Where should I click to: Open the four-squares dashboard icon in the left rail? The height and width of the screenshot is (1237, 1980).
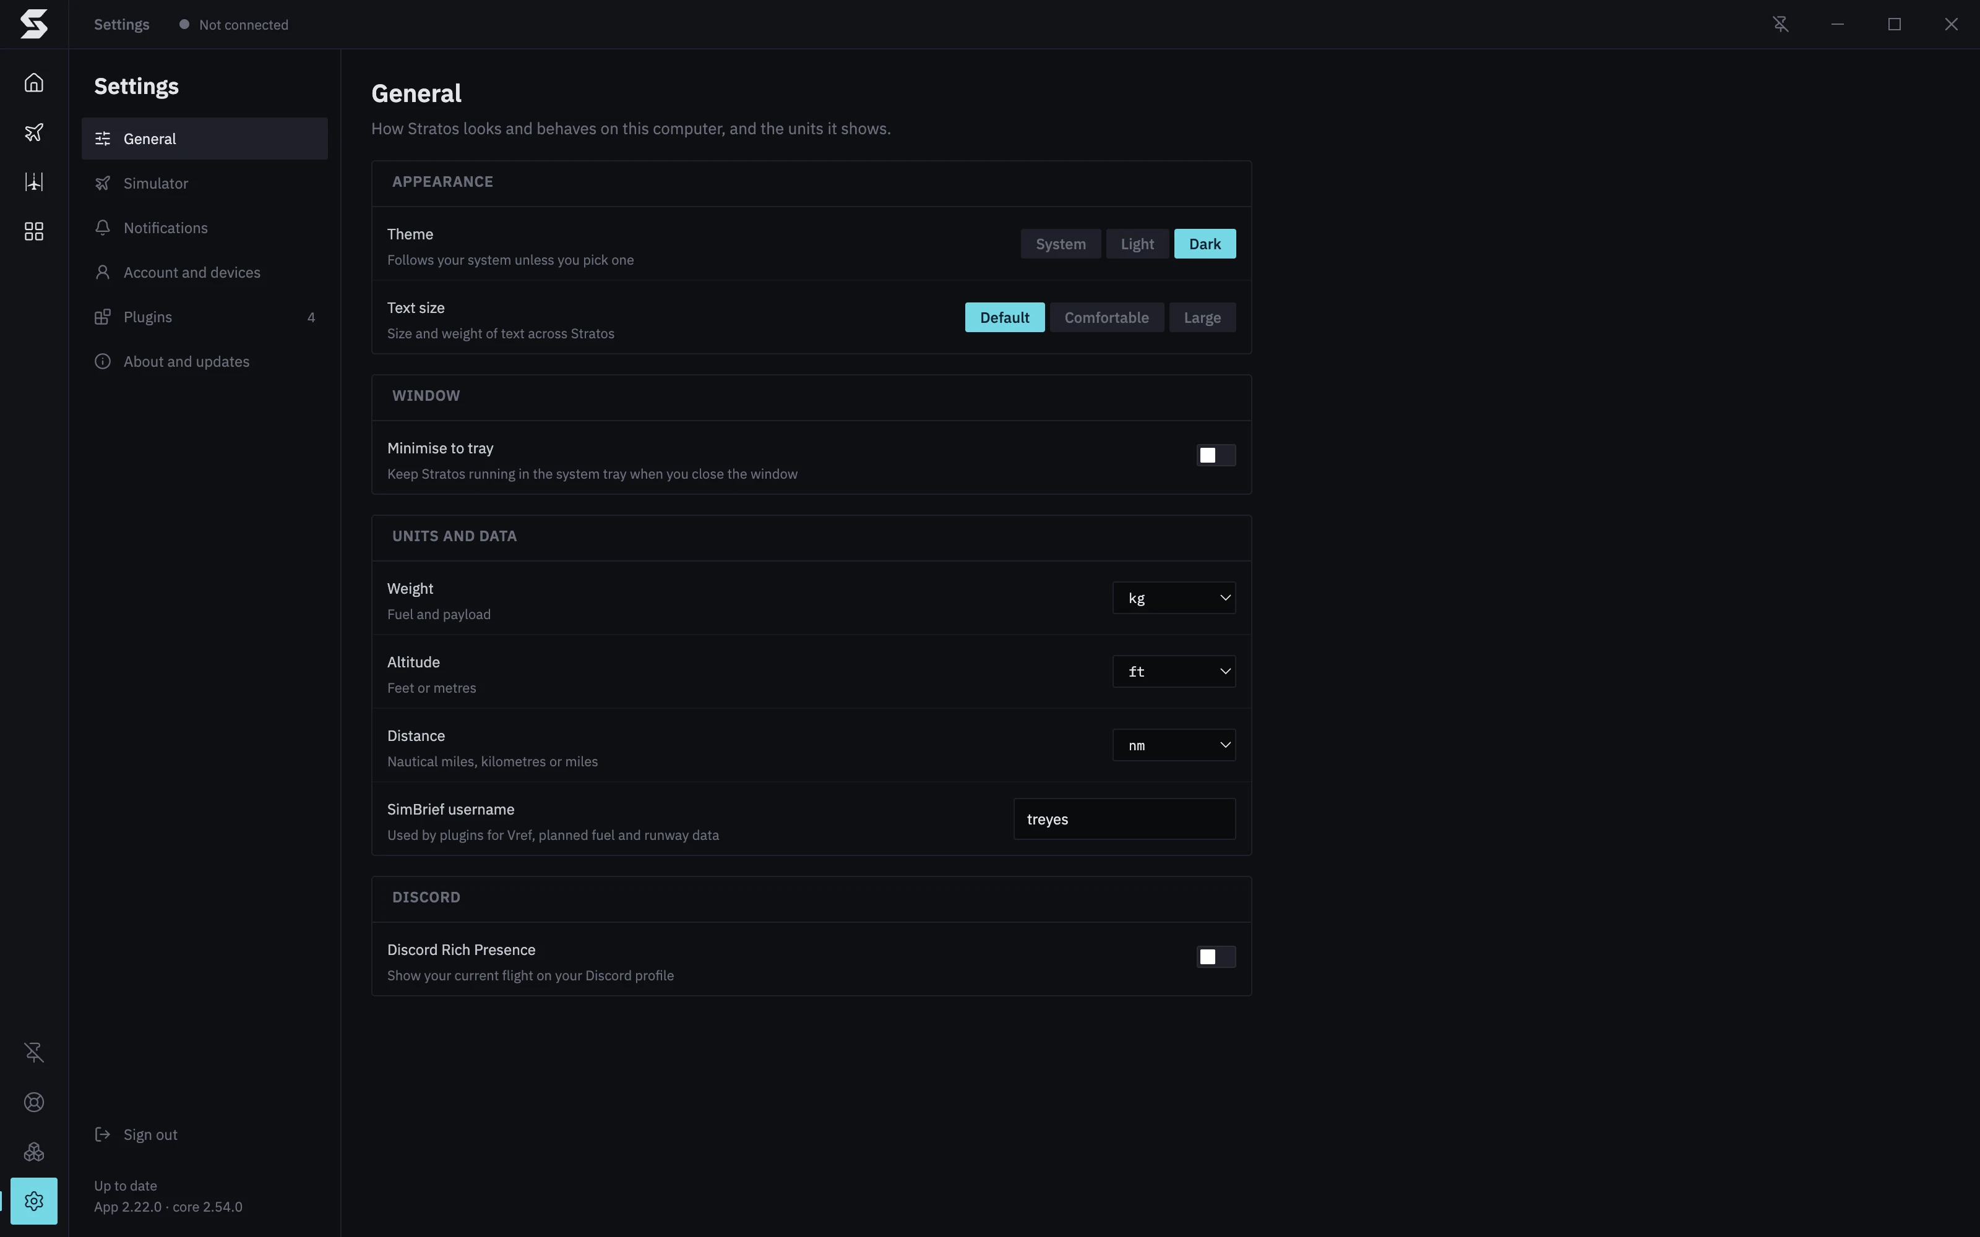click(33, 231)
